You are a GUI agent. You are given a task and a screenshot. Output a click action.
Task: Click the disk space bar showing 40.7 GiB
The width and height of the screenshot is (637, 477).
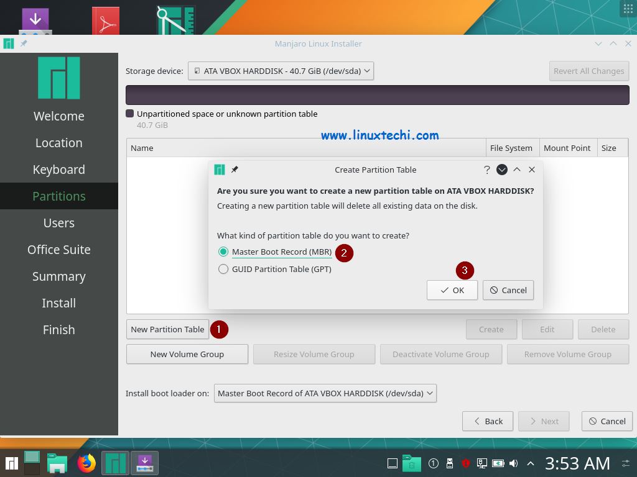(x=378, y=94)
